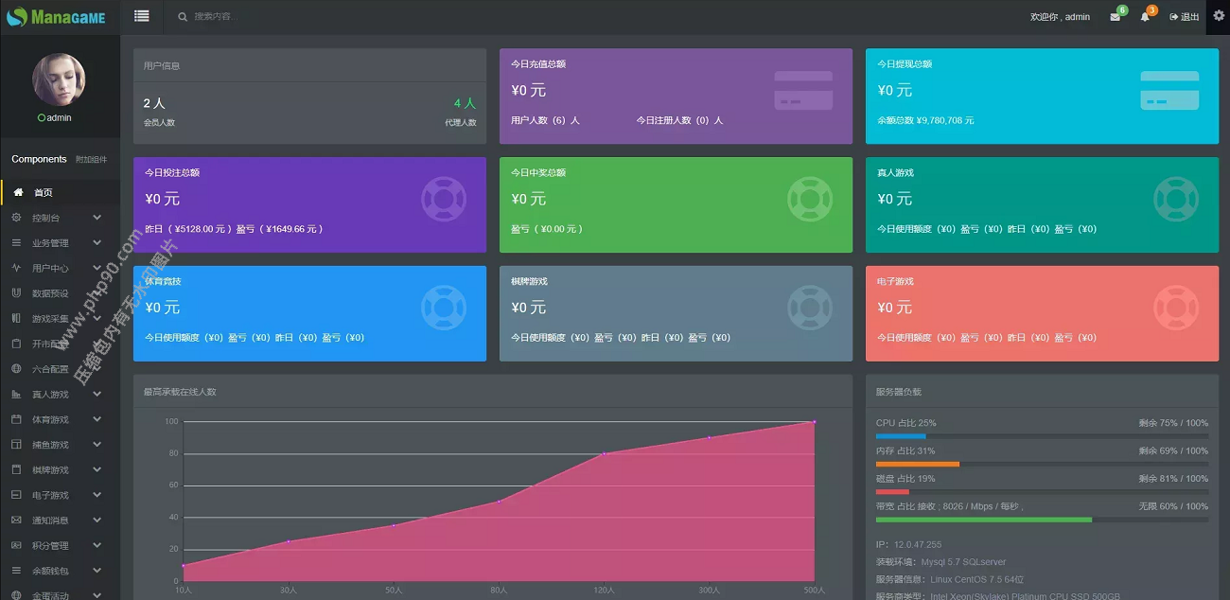Image resolution: width=1230 pixels, height=600 pixels.
Task: Expand the 控制台 sidebar menu chevron
Action: [97, 218]
